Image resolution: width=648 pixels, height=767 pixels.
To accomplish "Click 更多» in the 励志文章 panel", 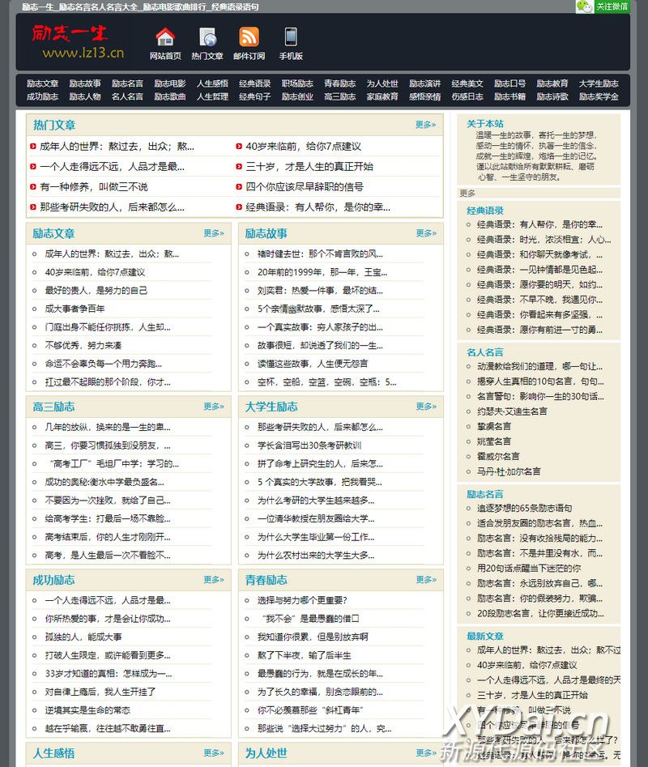I will (x=214, y=233).
